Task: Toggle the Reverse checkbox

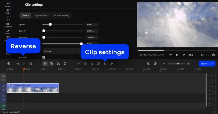Action: click(44, 57)
